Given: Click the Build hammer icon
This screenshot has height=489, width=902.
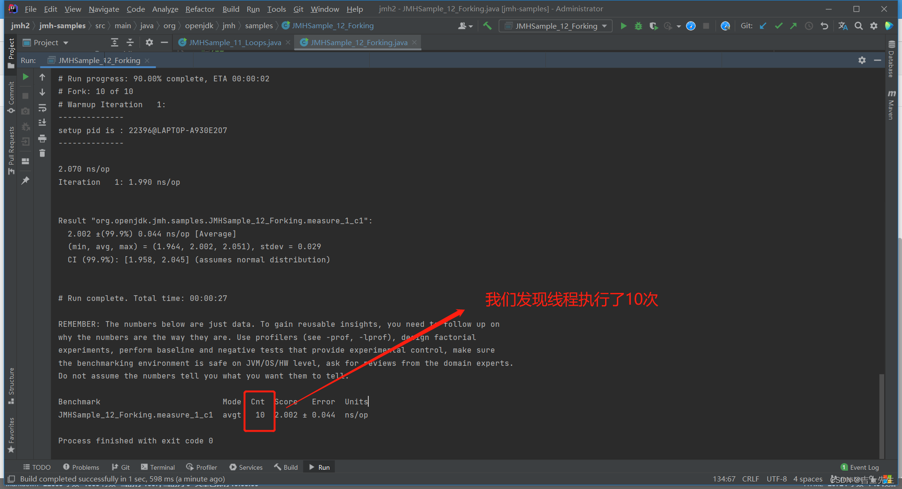Looking at the screenshot, I should click(487, 26).
